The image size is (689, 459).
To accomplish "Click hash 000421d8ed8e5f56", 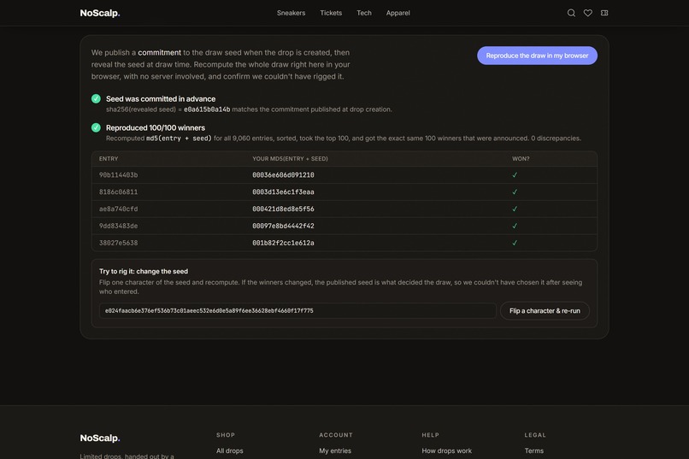I will [x=283, y=209].
